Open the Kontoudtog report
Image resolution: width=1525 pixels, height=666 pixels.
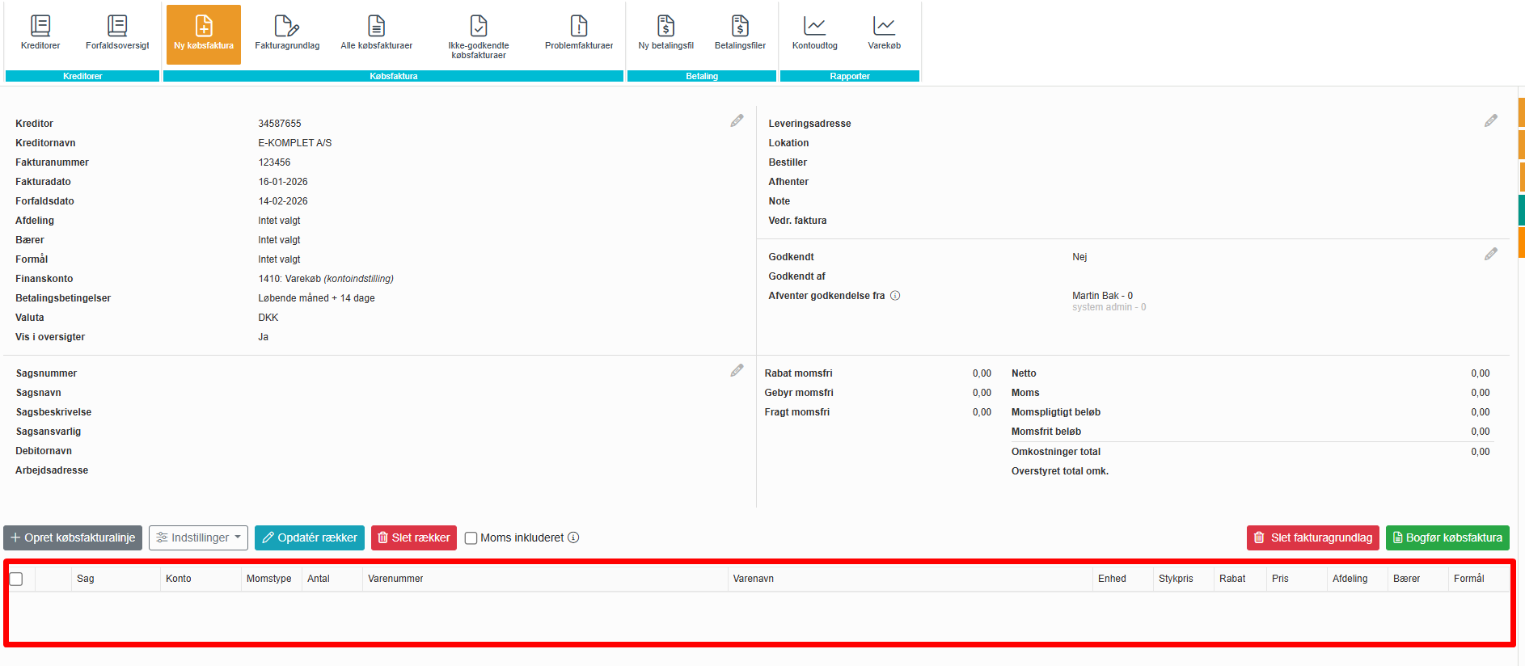(814, 33)
